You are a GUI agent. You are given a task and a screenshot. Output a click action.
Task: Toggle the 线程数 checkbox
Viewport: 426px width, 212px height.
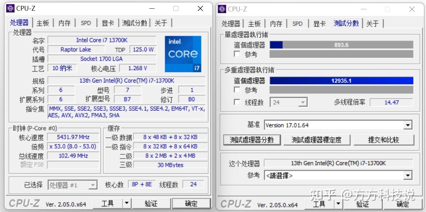237,102
